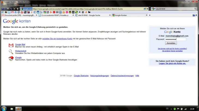Open the Nápověda menu
The width and height of the screenshot is (199, 111).
click(x=51, y=5)
